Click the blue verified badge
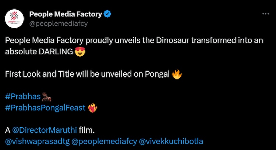The width and height of the screenshot is (276, 150). [x=108, y=14]
